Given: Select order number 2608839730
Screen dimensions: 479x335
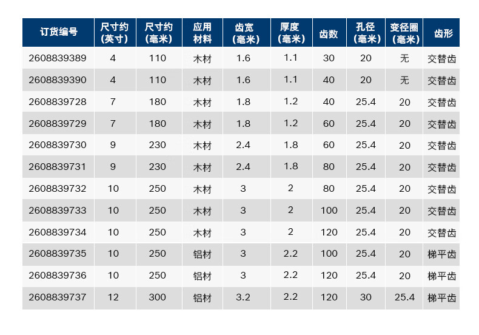Looking at the screenshot, I should click(x=58, y=145).
